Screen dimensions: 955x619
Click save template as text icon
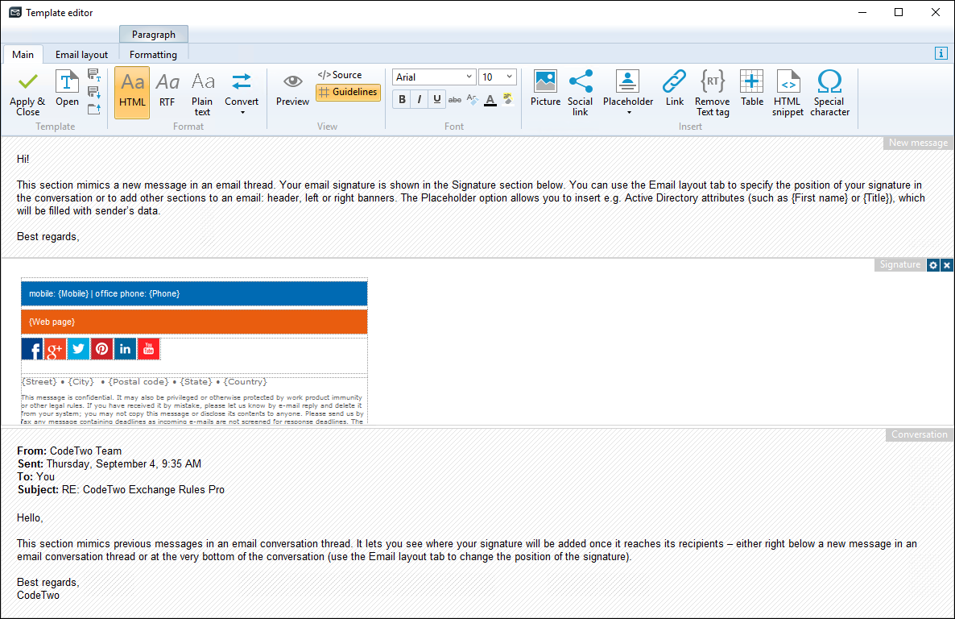point(94,75)
